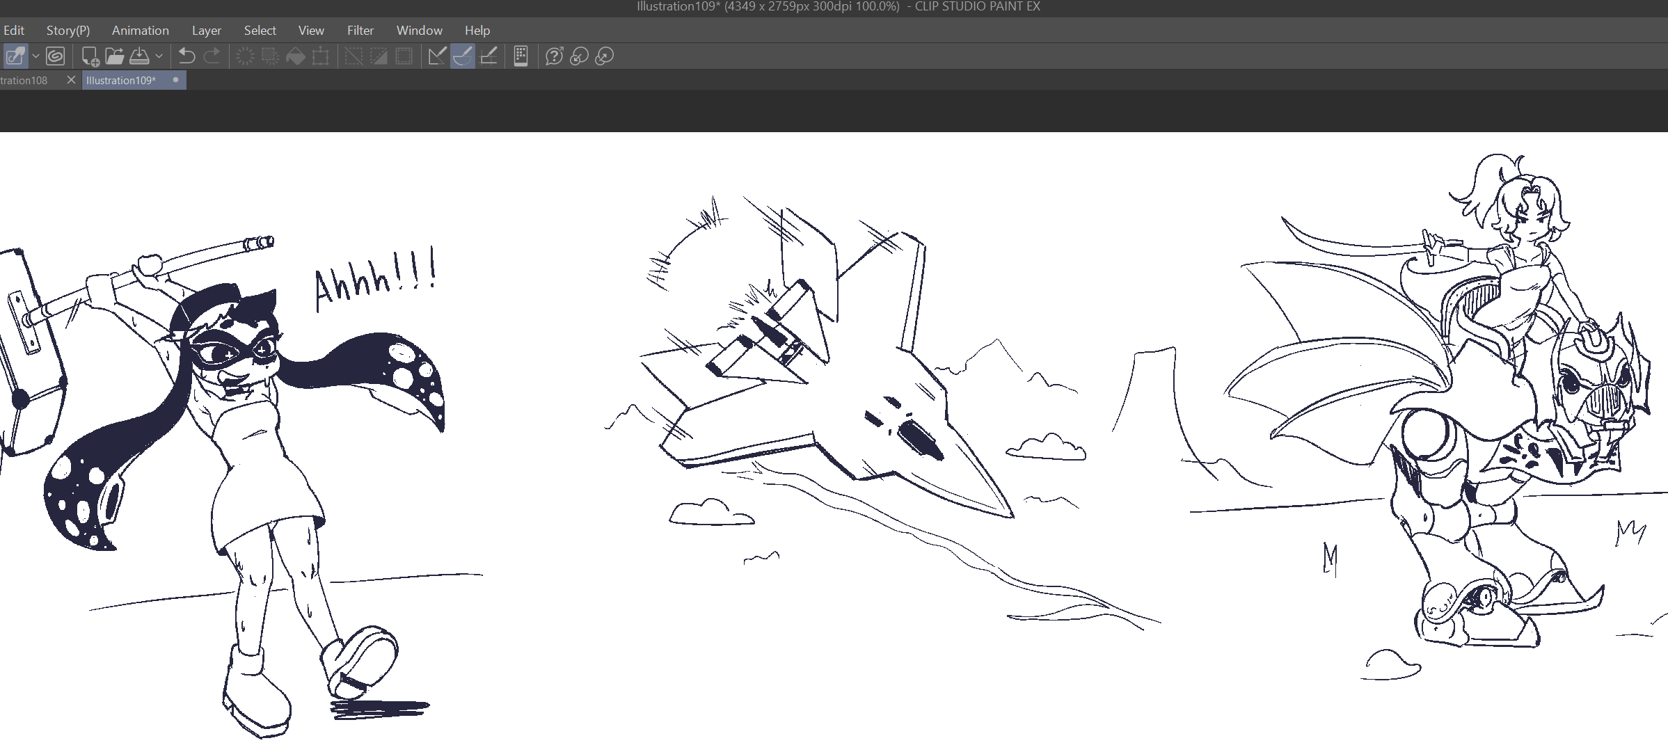Open the Layer menu
Viewport: 1668px width, 752px height.
[x=206, y=31]
